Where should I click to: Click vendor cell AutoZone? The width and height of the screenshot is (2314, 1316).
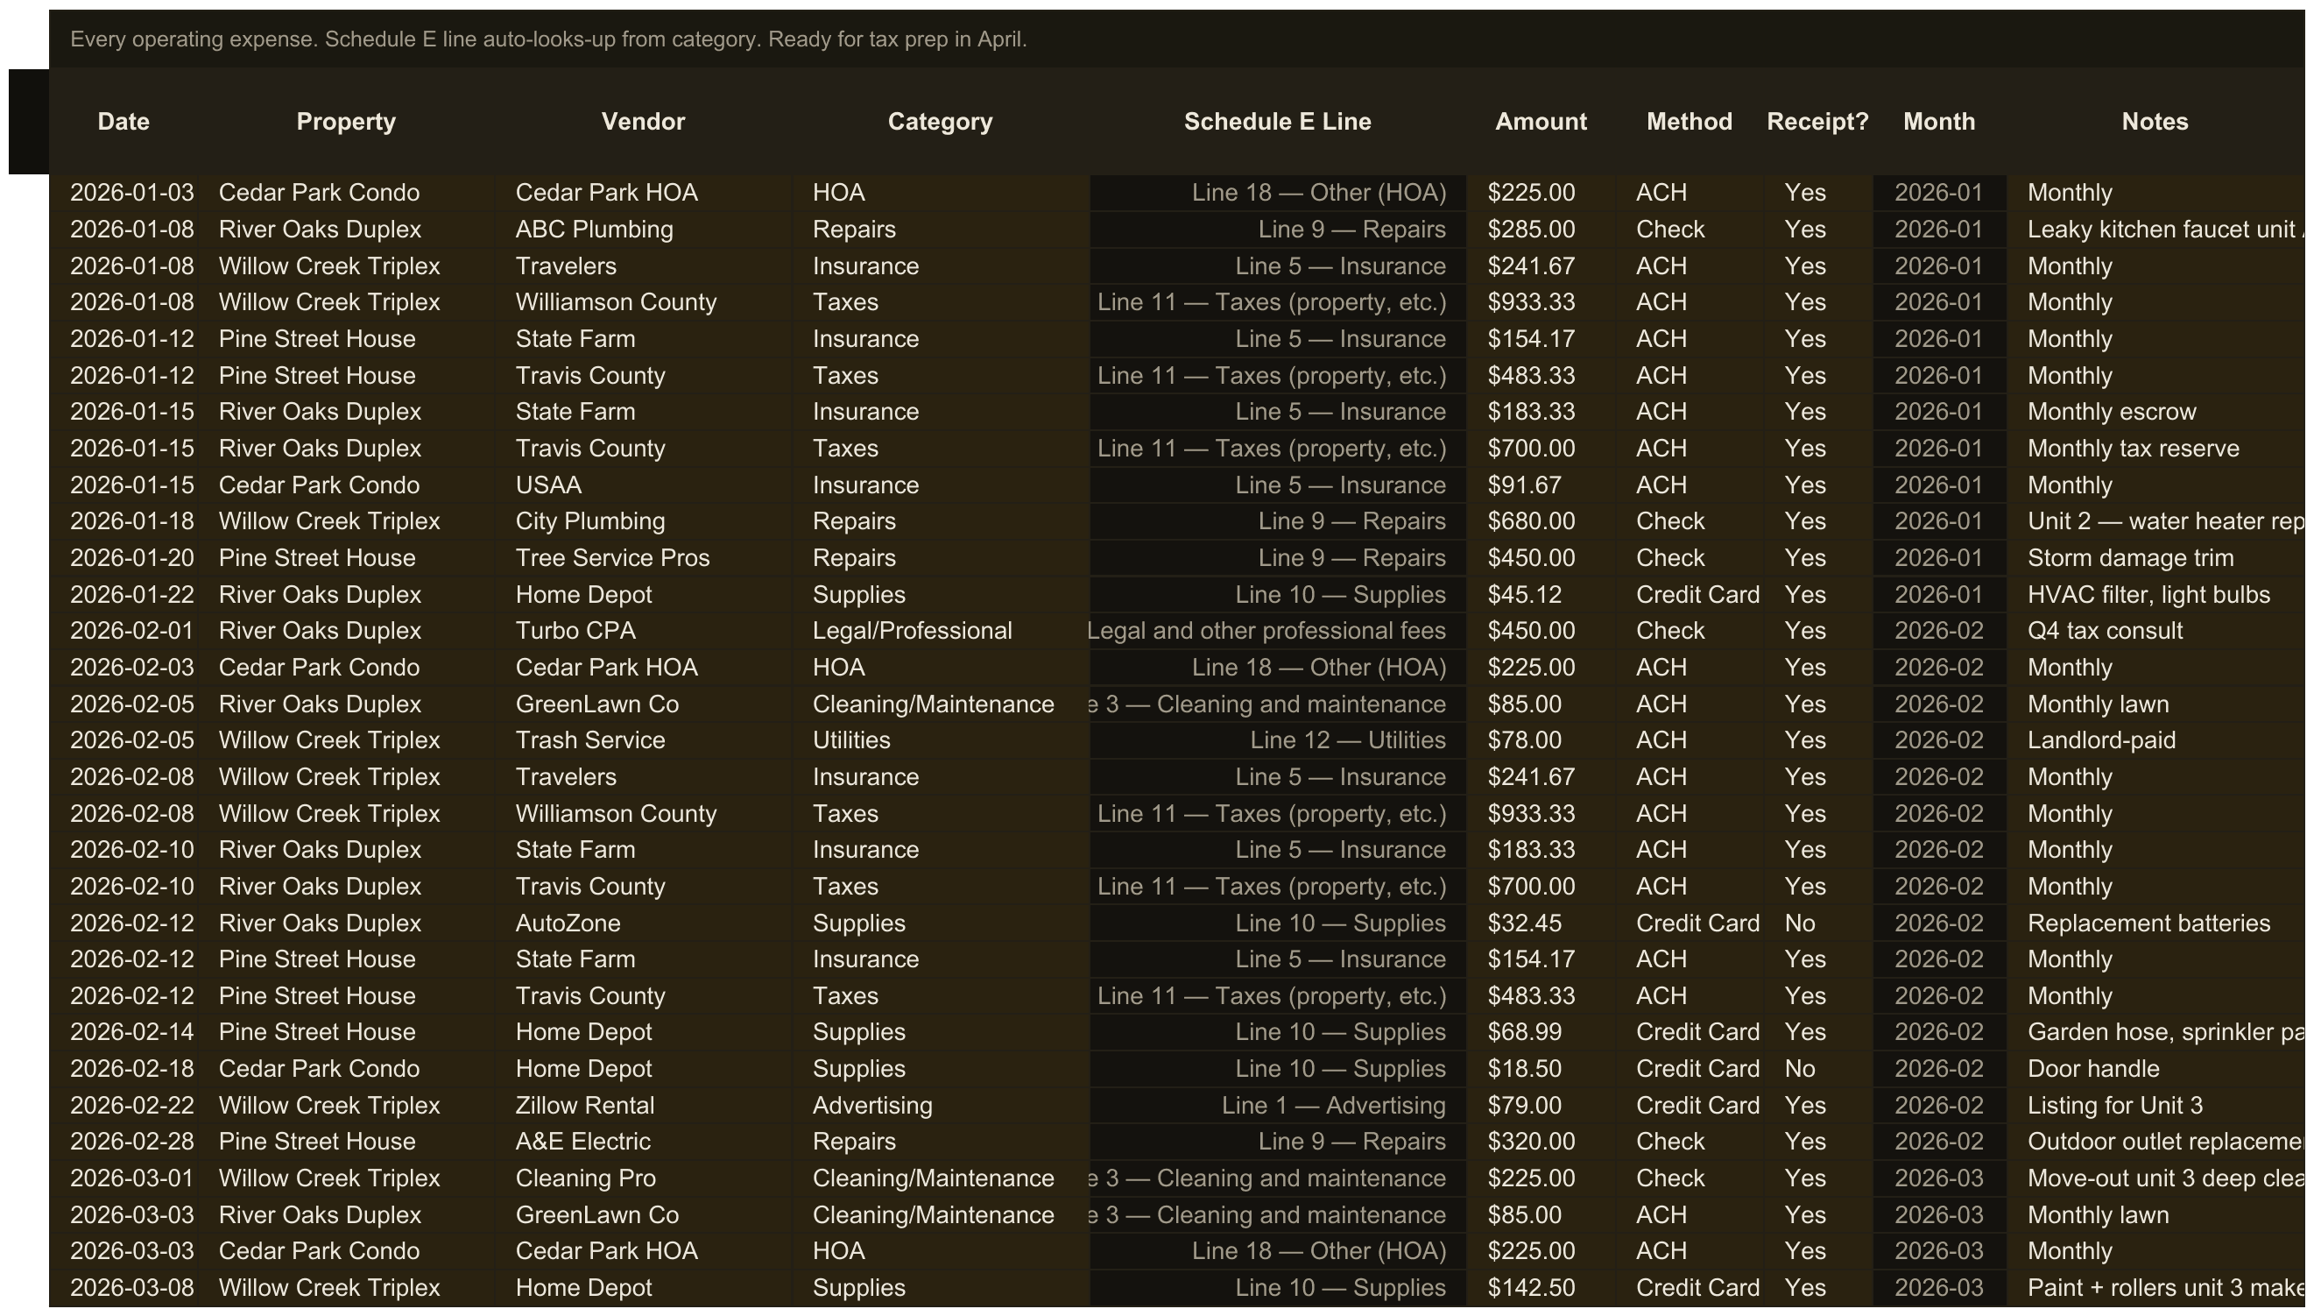(x=644, y=923)
